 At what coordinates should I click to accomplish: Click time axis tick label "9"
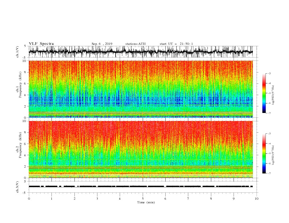pos(234,199)
